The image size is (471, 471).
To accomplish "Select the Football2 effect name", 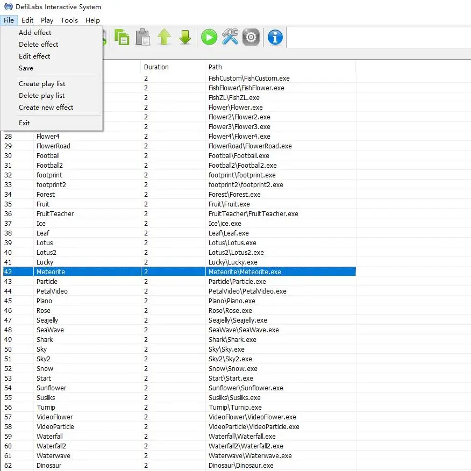I will (49, 165).
